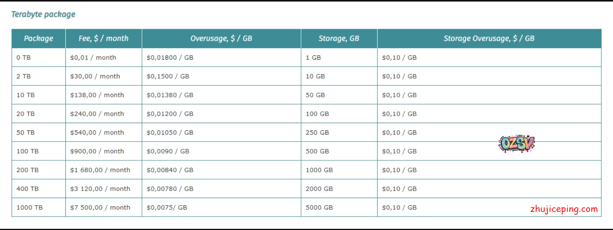
Task: Click the Fee, $ / month header
Action: (103, 38)
